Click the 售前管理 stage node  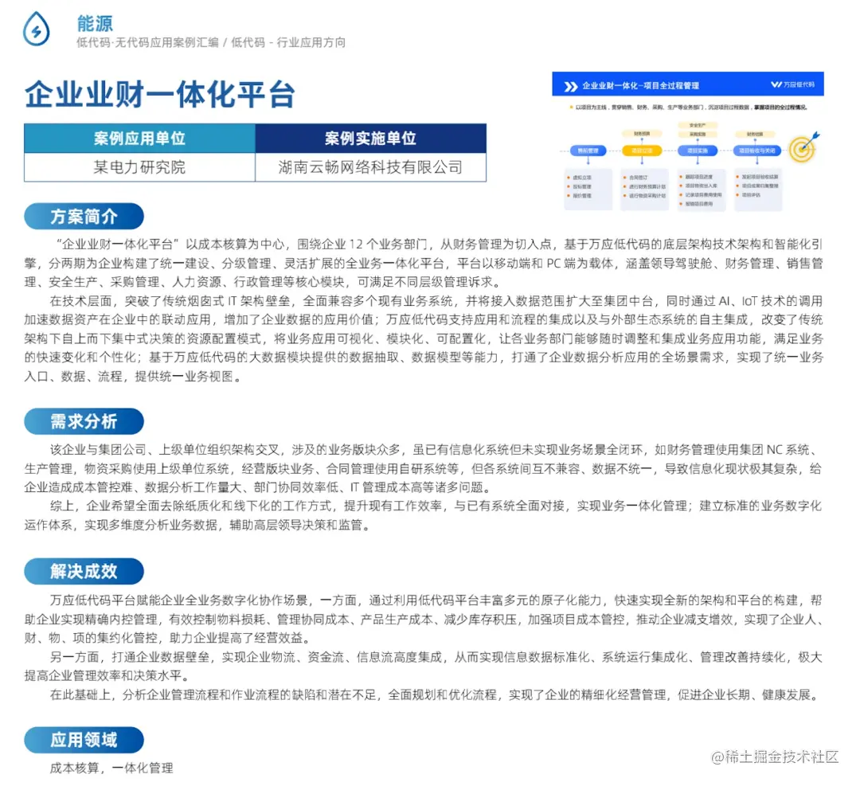[x=588, y=151]
